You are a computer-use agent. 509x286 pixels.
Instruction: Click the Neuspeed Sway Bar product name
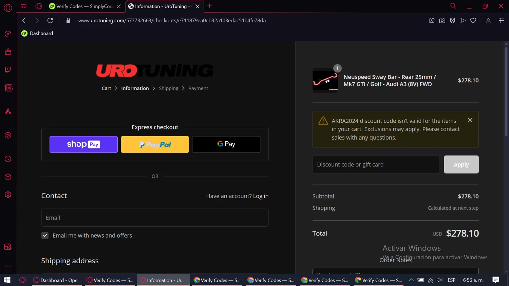coord(390,81)
